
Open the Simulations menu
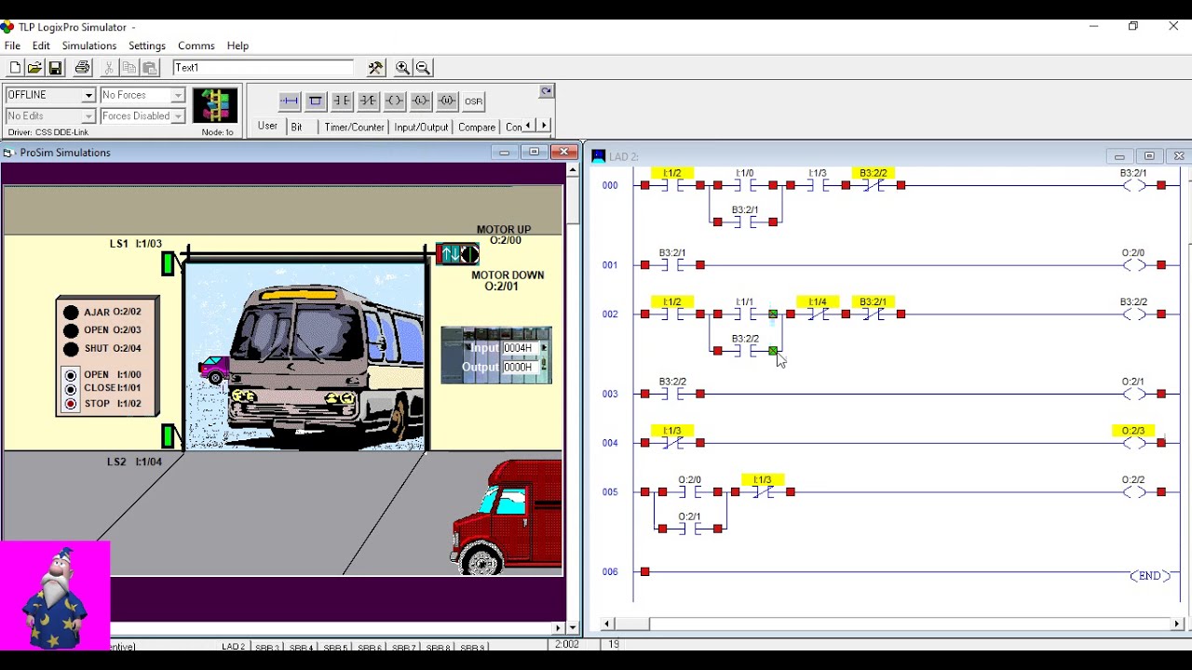pyautogui.click(x=89, y=46)
